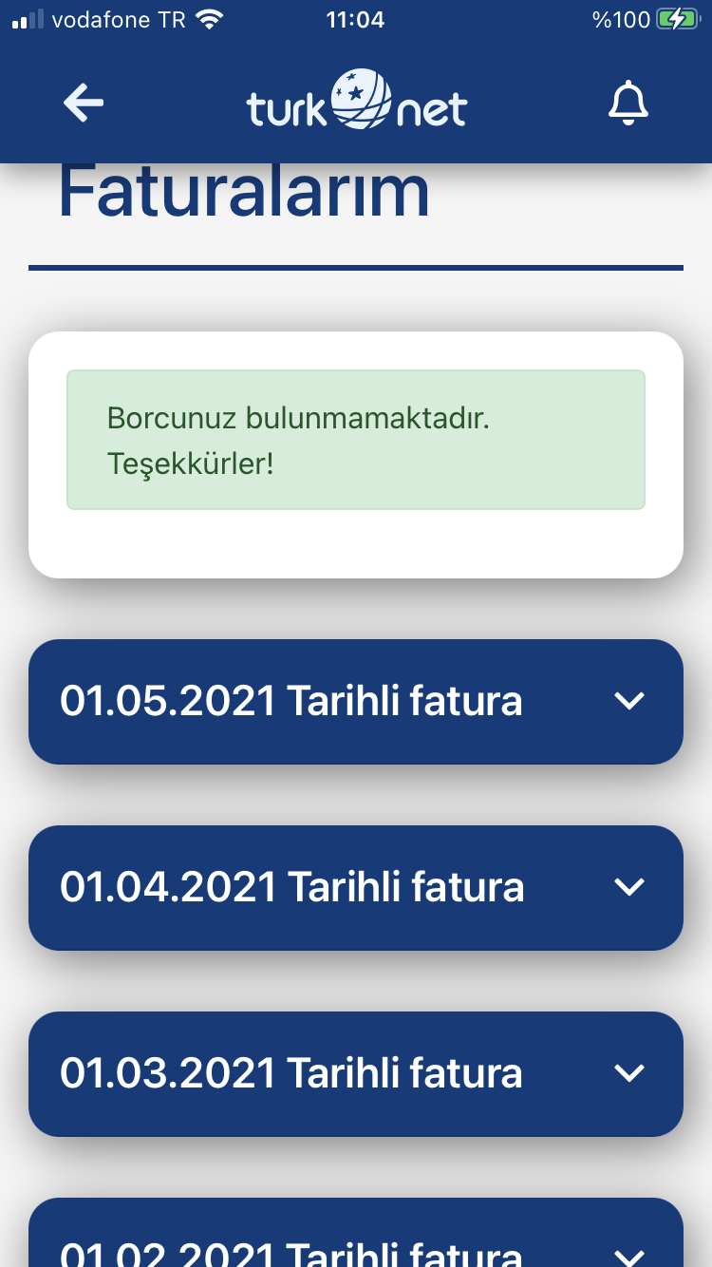The width and height of the screenshot is (712, 1267).
Task: Open the 01.05.2021 Tarihli fatura row
Action: (x=356, y=702)
